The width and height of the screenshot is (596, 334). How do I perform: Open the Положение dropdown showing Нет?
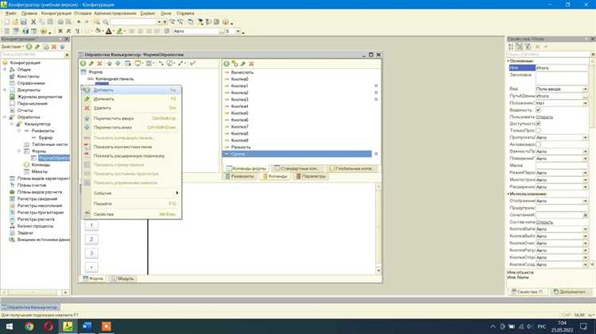point(585,103)
